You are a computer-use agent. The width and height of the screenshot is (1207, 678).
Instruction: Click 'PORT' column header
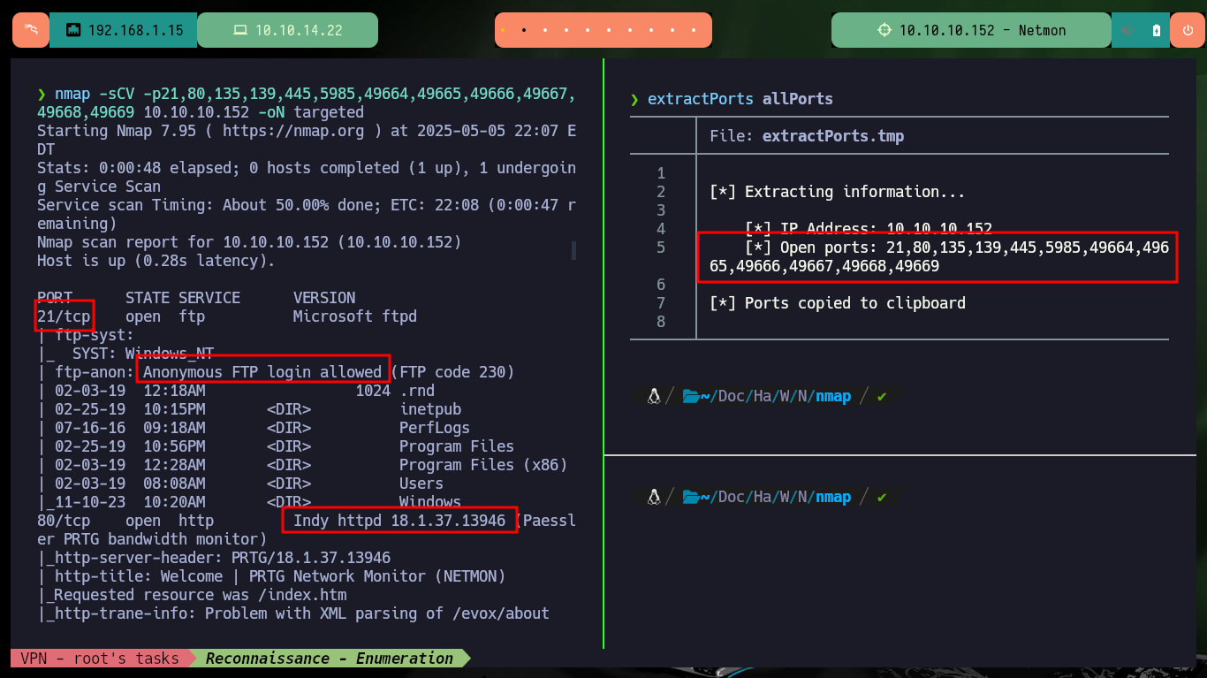(x=55, y=298)
